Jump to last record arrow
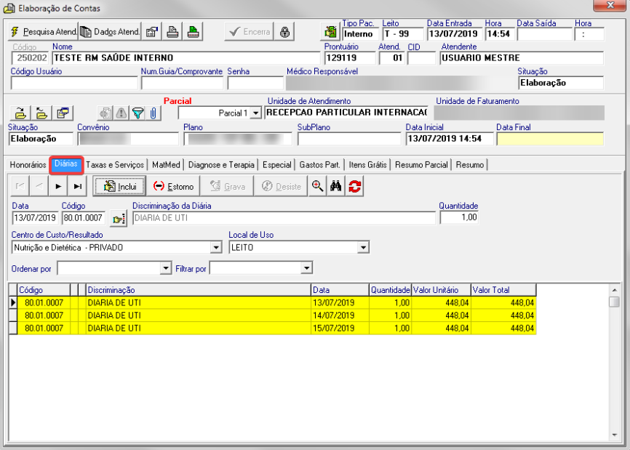 point(78,186)
